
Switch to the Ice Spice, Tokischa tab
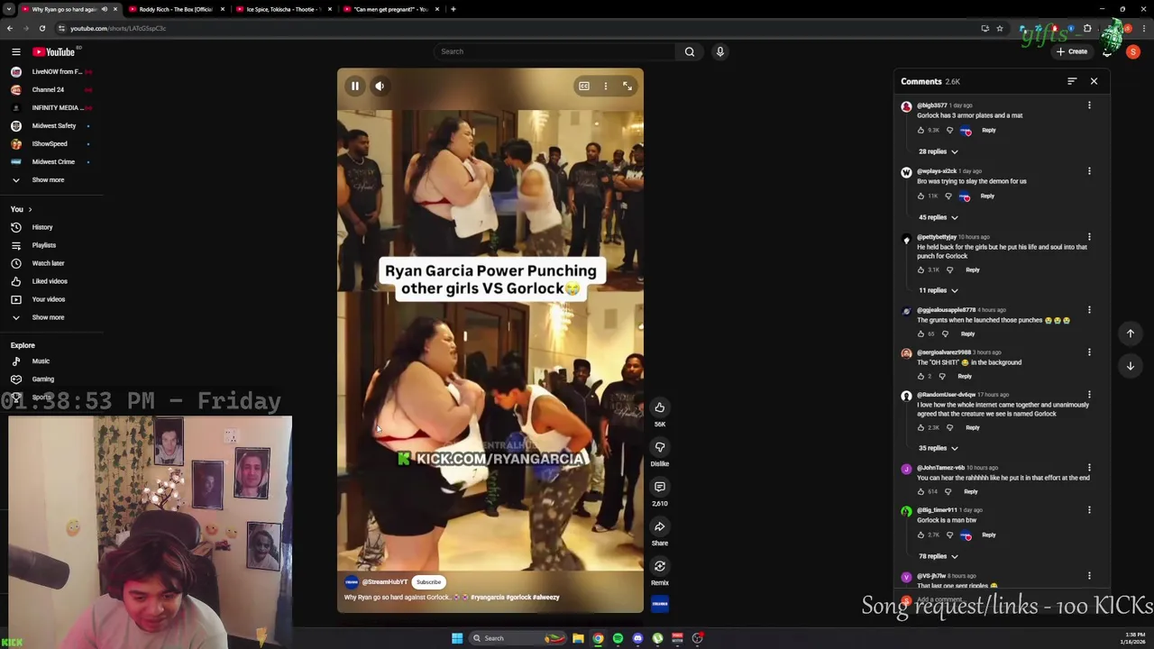tap(283, 9)
